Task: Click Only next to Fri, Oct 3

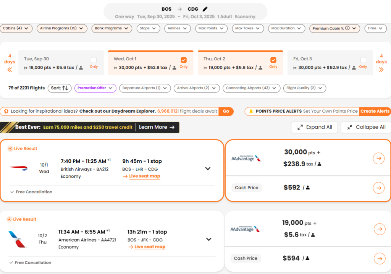Action: 363,66
